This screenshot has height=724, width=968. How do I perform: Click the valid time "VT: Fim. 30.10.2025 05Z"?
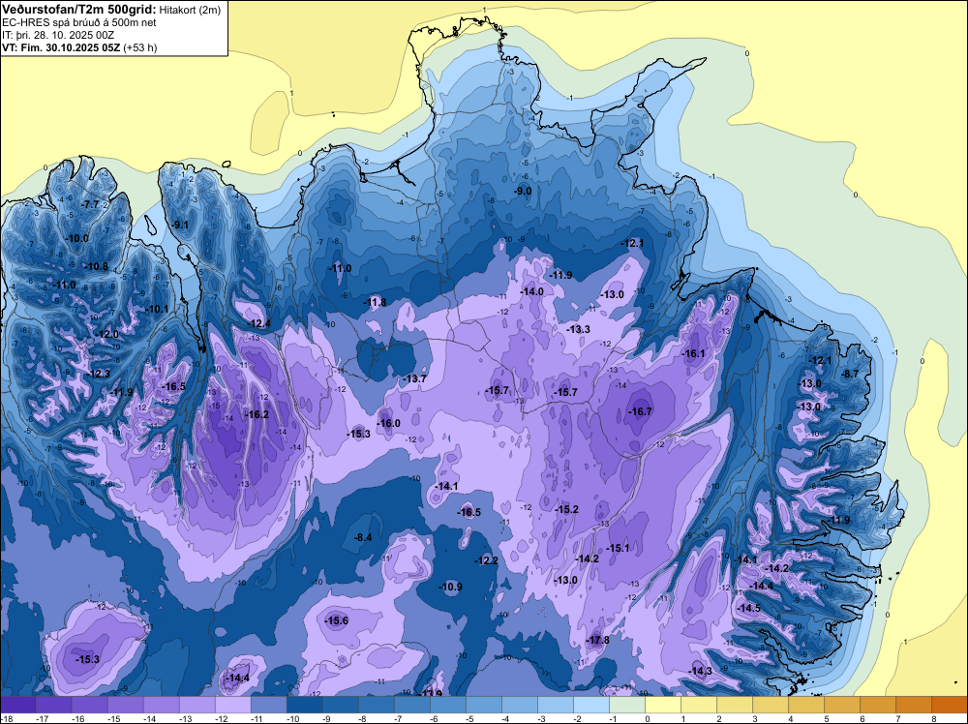62,47
